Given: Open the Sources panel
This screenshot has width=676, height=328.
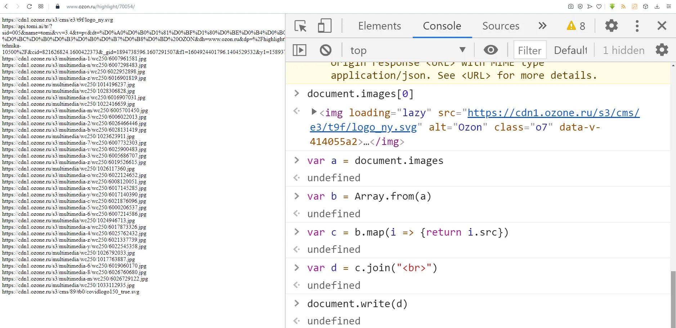Looking at the screenshot, I should point(501,26).
